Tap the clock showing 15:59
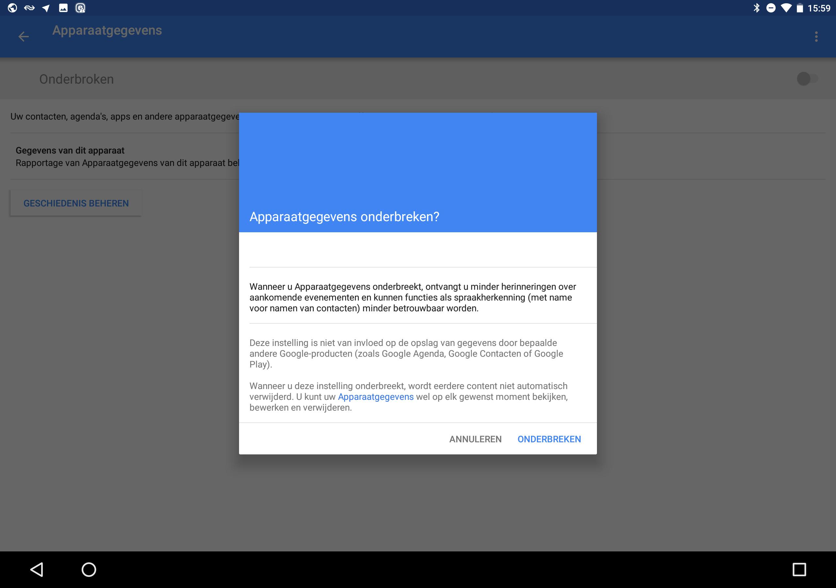836x588 pixels. [x=819, y=8]
